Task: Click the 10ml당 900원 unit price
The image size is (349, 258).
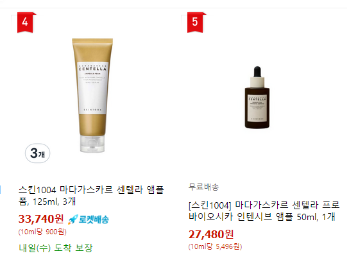Action: pos(42,232)
